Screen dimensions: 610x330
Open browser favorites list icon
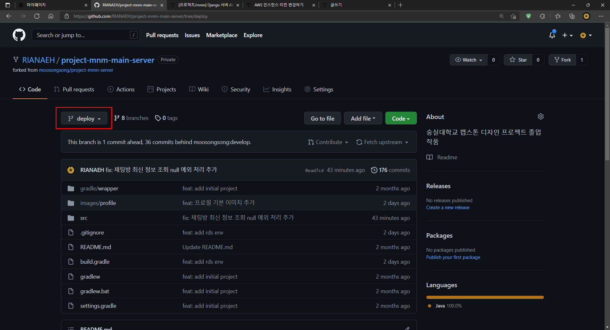tap(558, 16)
